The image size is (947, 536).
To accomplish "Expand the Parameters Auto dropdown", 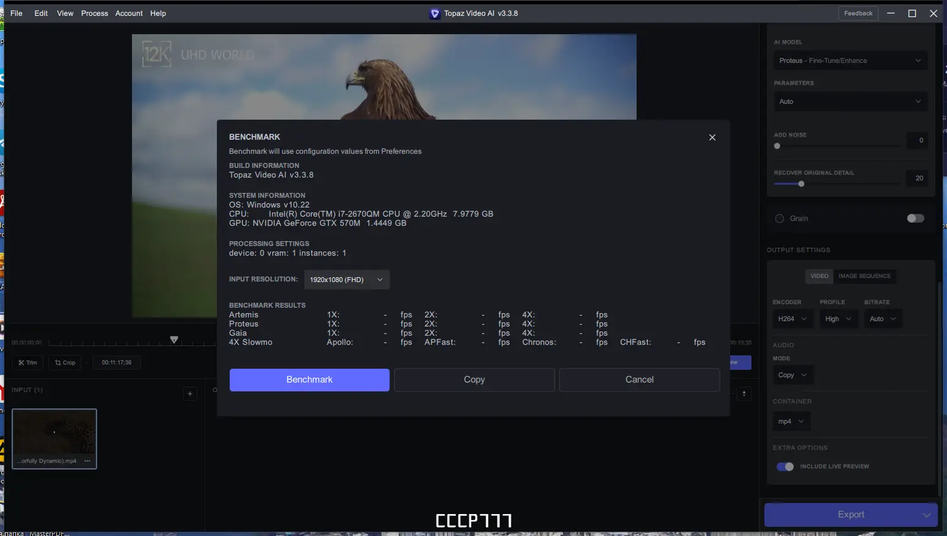I will [850, 101].
